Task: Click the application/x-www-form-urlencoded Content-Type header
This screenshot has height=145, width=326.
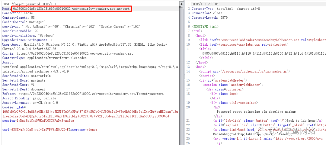Action: tap(44, 58)
